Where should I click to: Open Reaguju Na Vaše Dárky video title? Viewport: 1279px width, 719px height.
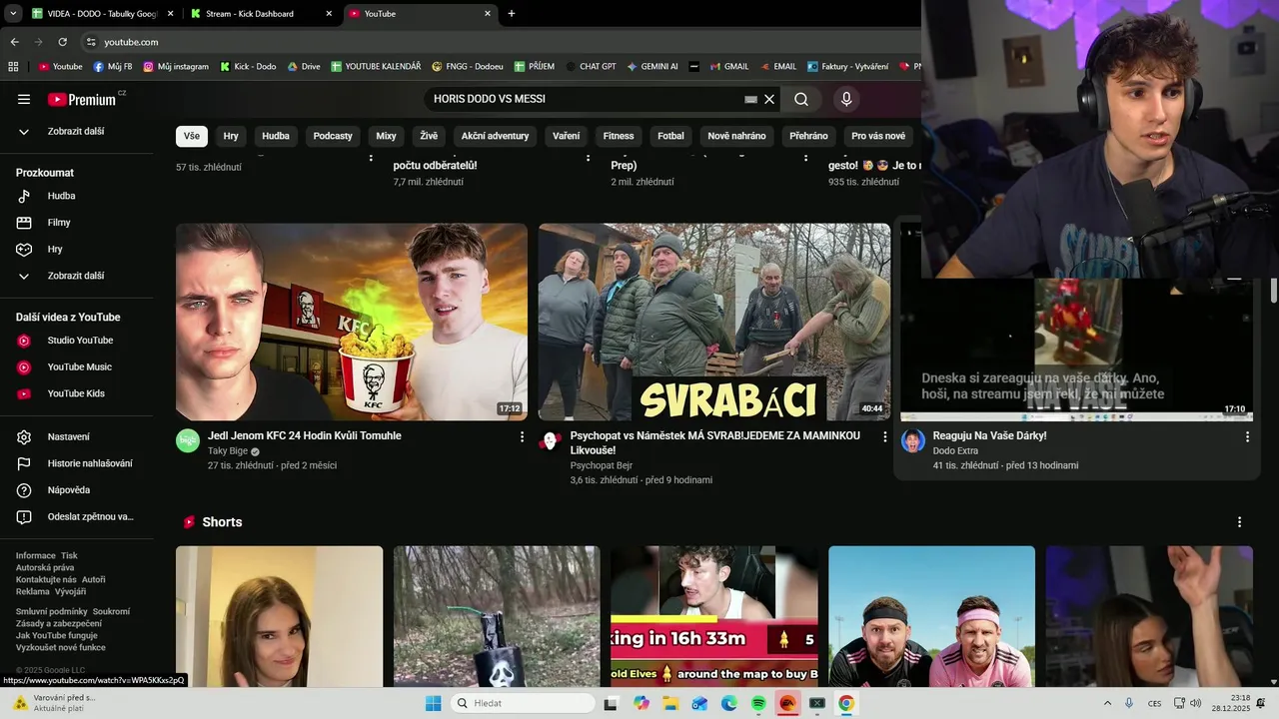[989, 436]
